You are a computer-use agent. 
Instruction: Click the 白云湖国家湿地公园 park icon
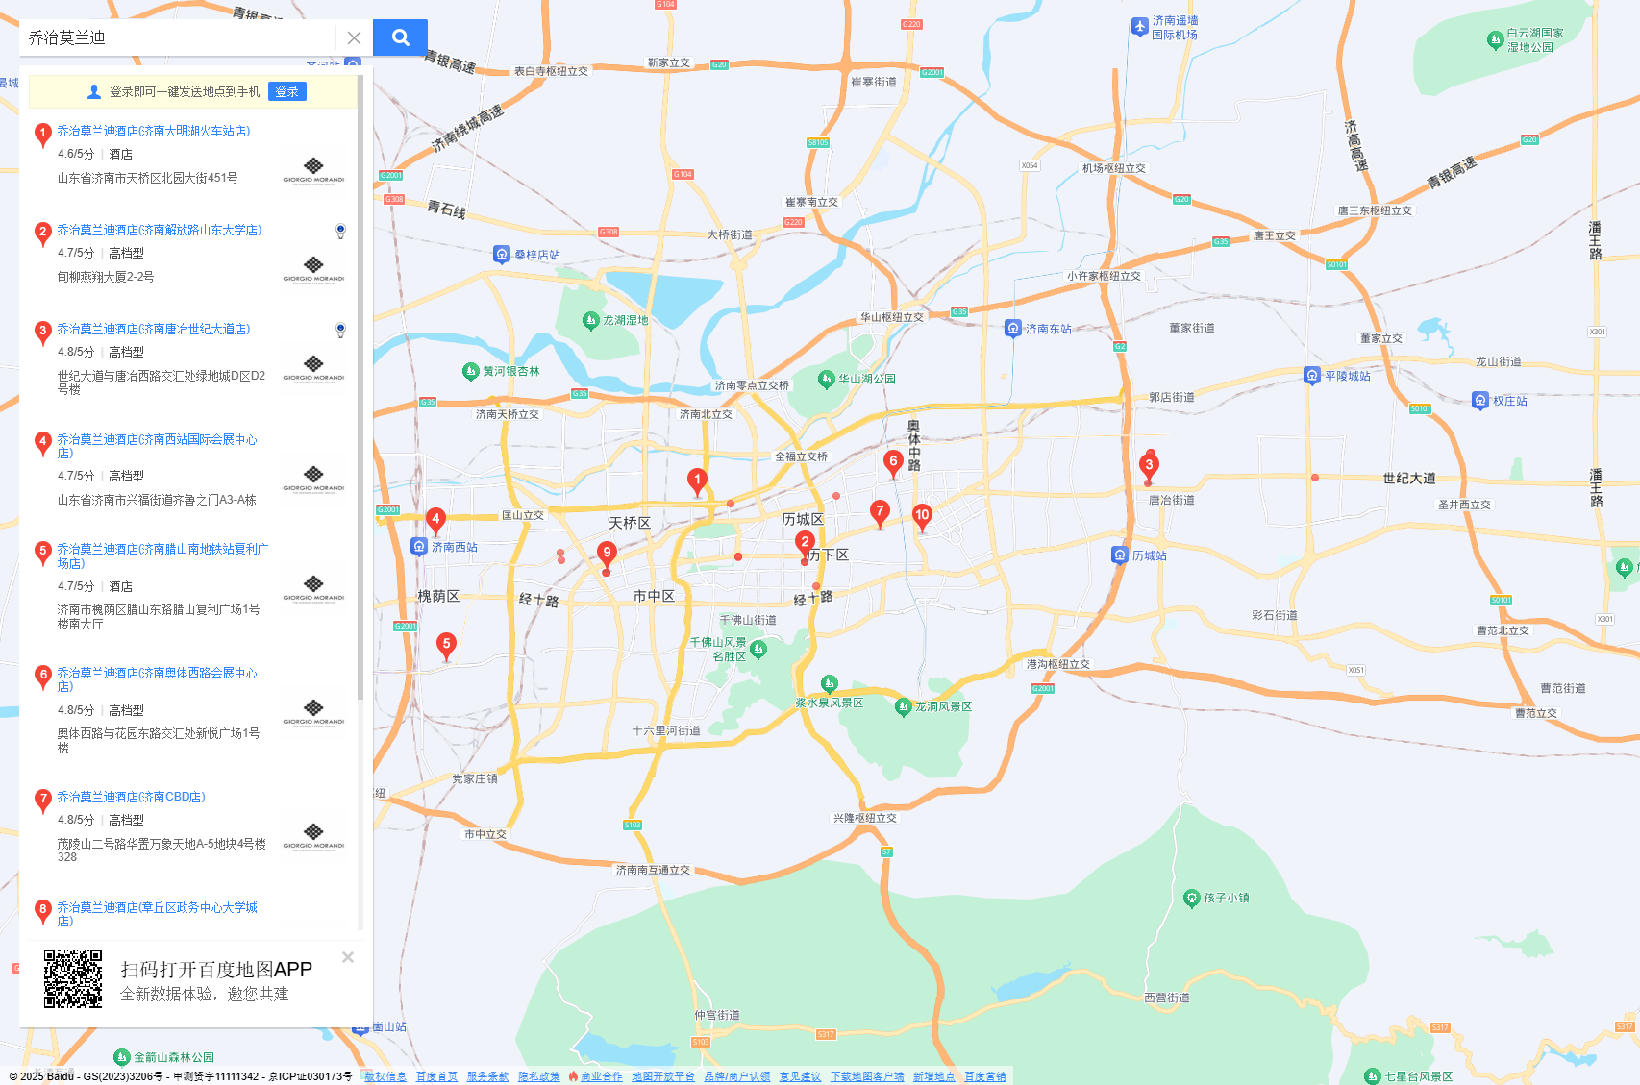(x=1495, y=39)
